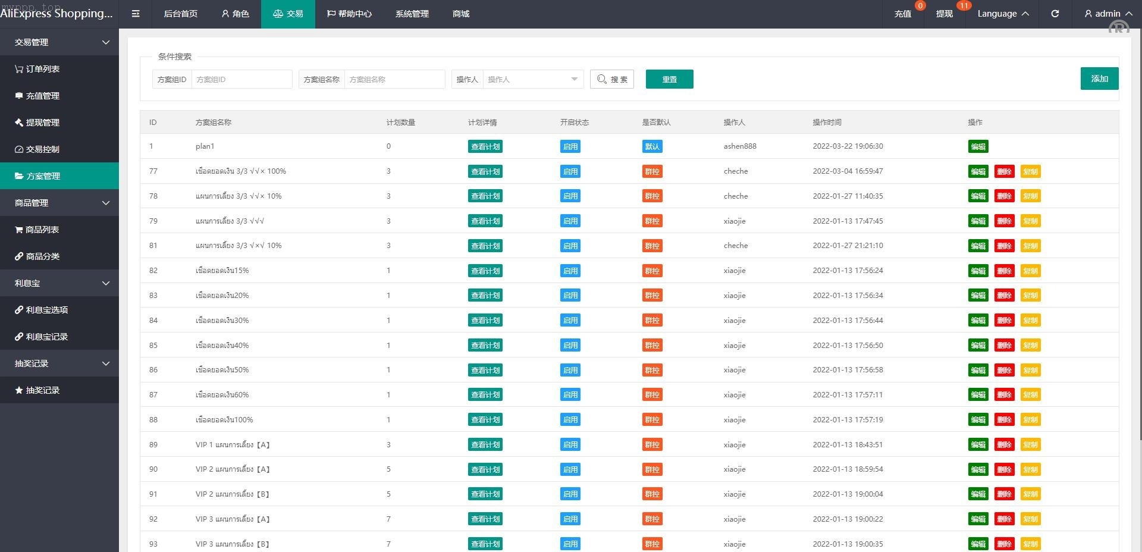The height and width of the screenshot is (552, 1142).
Task: Toggle 启用 status for plan1 row
Action: pyautogui.click(x=570, y=147)
